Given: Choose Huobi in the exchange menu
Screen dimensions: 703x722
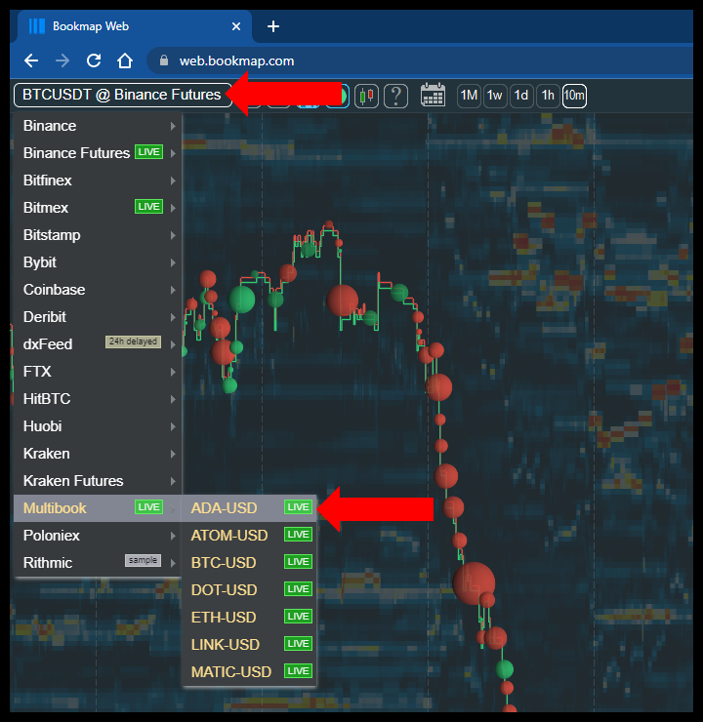Looking at the screenshot, I should click(x=98, y=426).
